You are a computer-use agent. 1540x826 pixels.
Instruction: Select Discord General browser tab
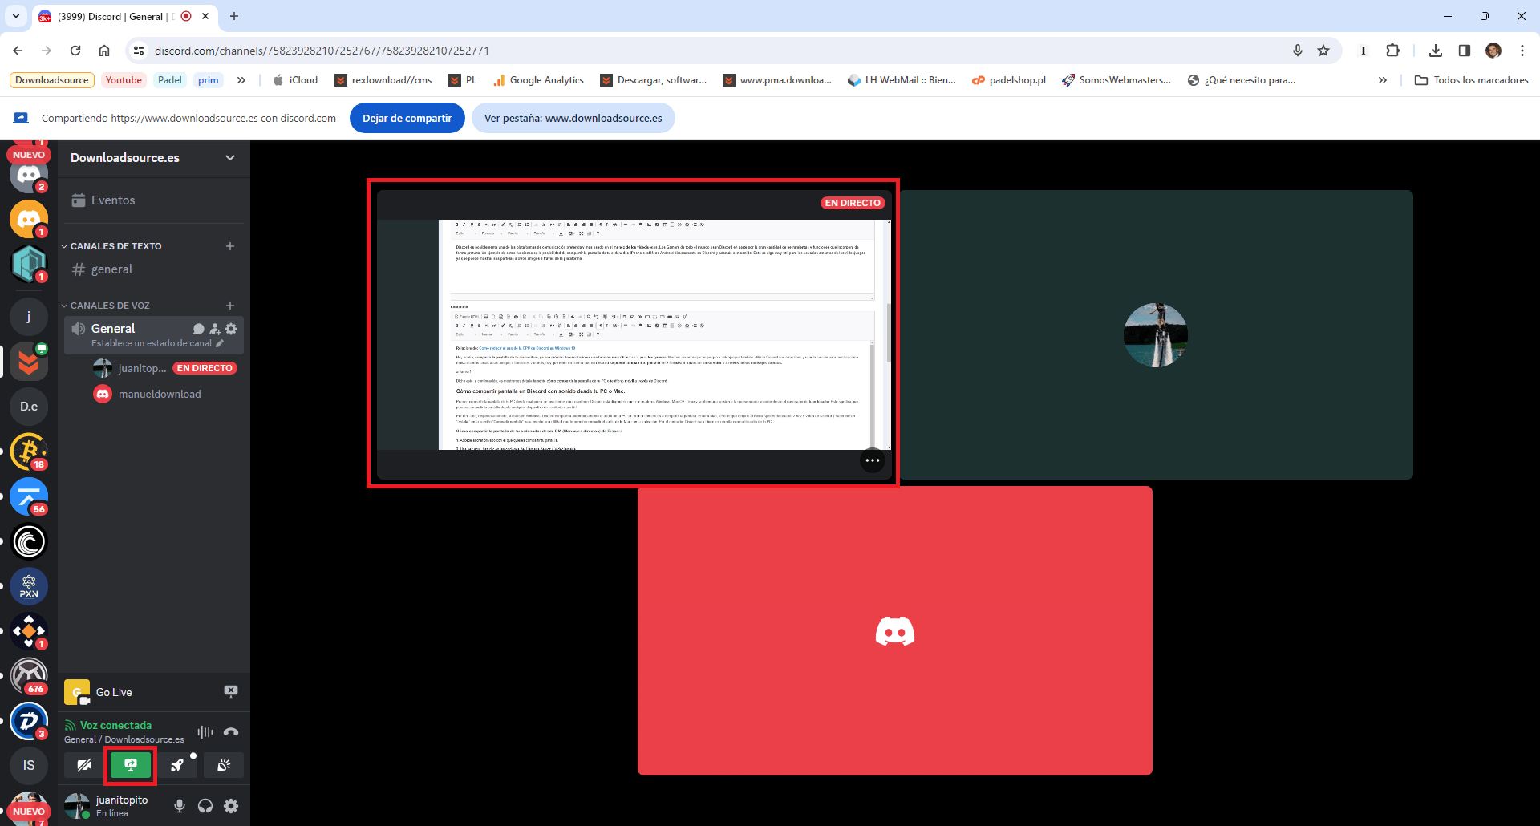124,16
